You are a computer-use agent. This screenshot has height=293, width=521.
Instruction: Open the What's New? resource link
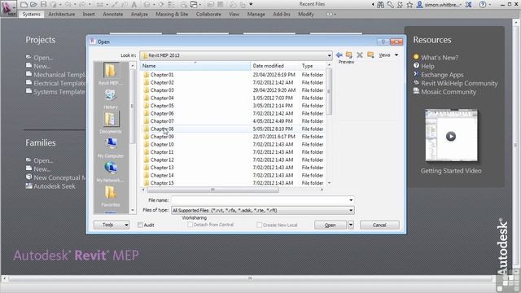point(440,58)
